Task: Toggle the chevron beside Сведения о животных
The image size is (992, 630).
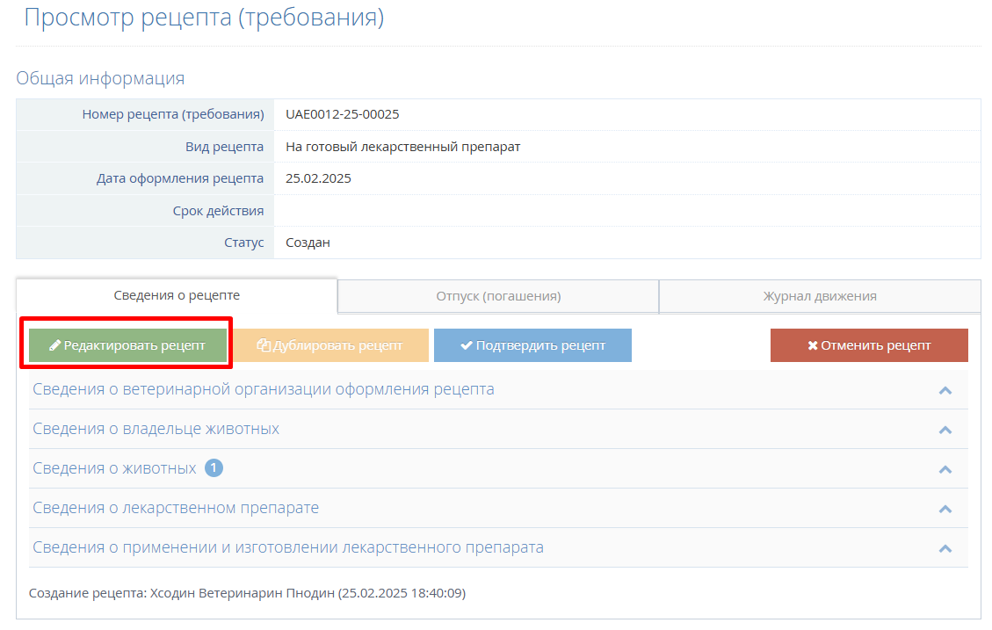Action: [x=945, y=469]
